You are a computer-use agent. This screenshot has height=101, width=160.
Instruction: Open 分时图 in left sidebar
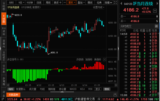(x=4, y=6)
